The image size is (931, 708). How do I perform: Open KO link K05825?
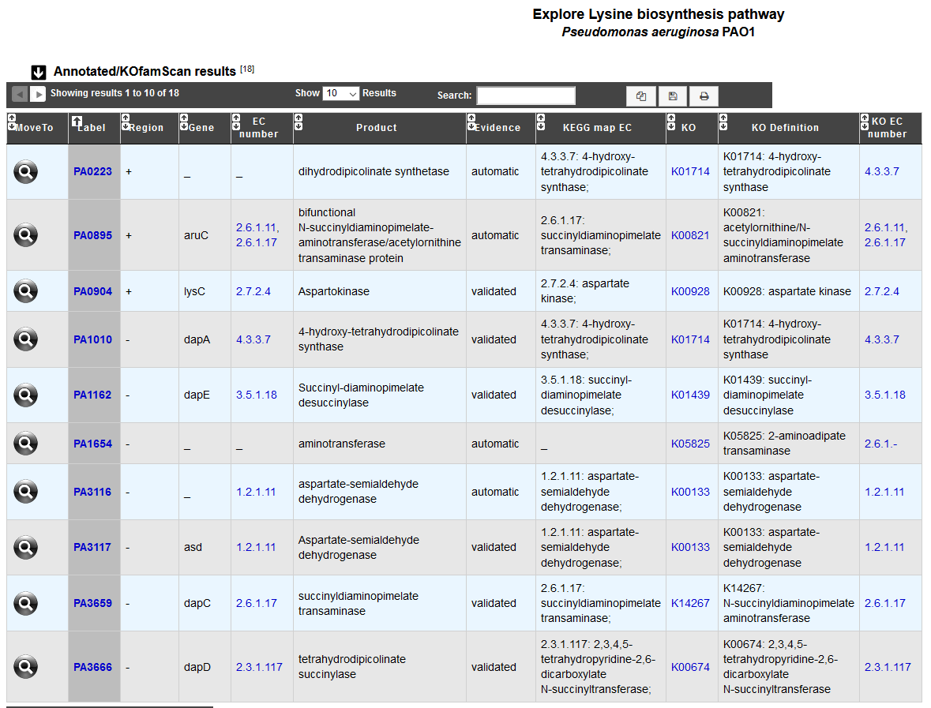(690, 444)
